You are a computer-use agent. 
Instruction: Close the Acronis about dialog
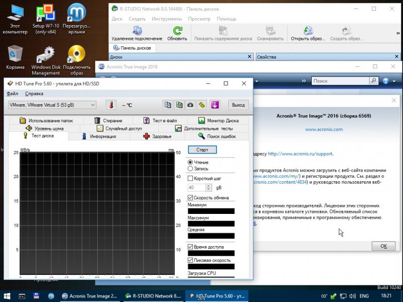click(394, 100)
